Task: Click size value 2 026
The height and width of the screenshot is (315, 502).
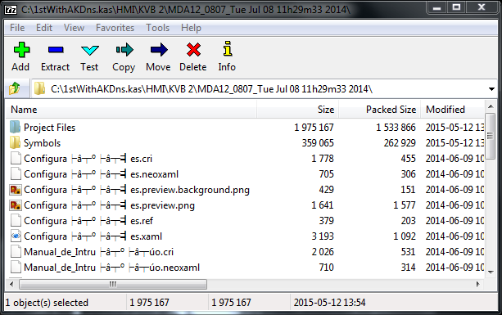Action: [x=323, y=252]
